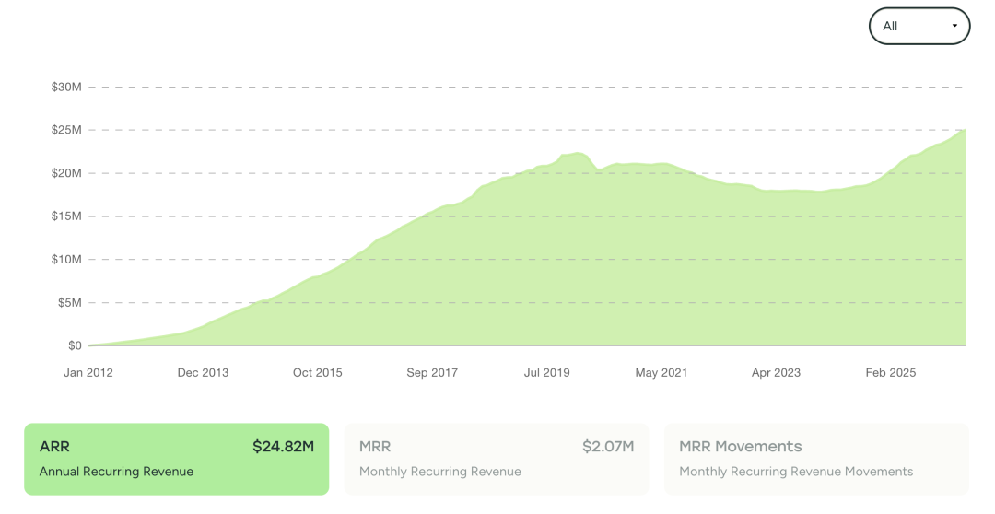Click the Annual Recurring Revenue subtitle
Image resolution: width=995 pixels, height=514 pixels.
pyautogui.click(x=116, y=472)
